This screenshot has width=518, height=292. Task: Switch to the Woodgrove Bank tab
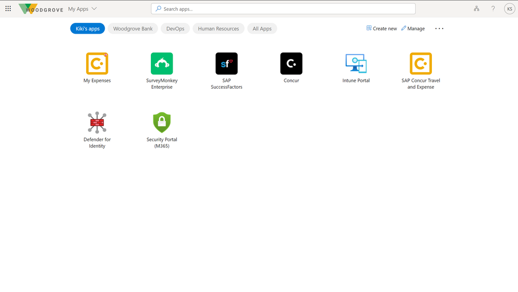[x=133, y=29]
